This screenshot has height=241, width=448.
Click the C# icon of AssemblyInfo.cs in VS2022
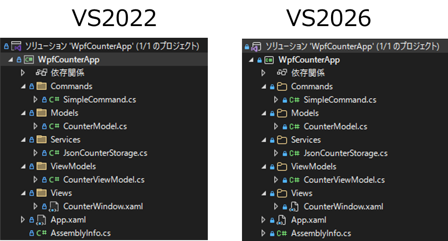tap(42, 233)
